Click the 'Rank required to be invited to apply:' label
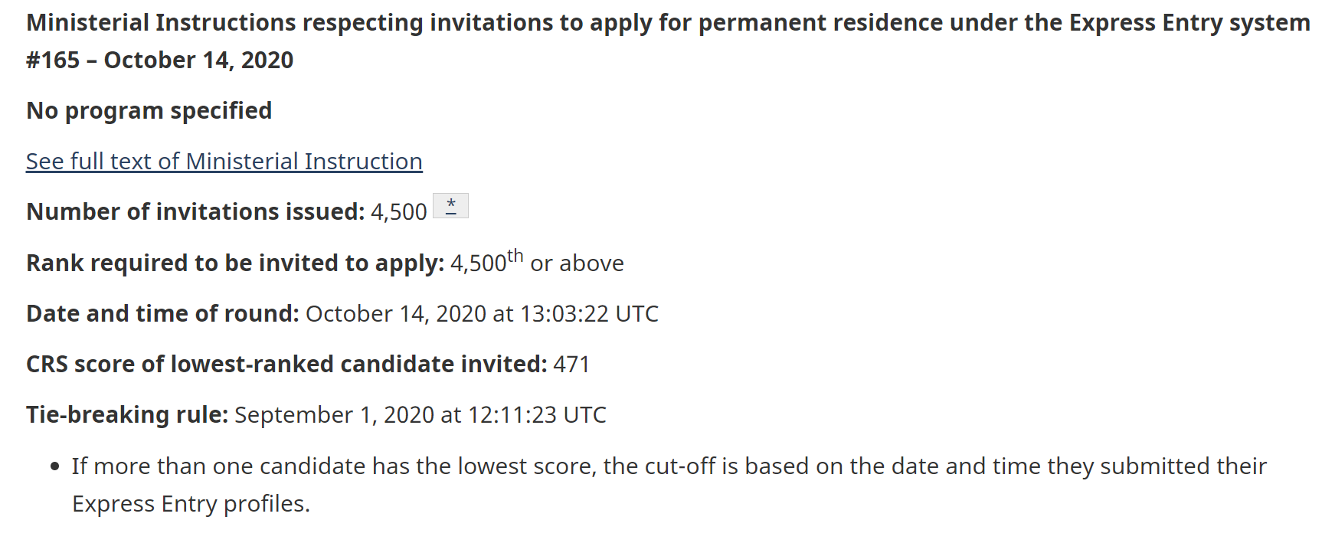This screenshot has width=1335, height=543. [x=235, y=263]
